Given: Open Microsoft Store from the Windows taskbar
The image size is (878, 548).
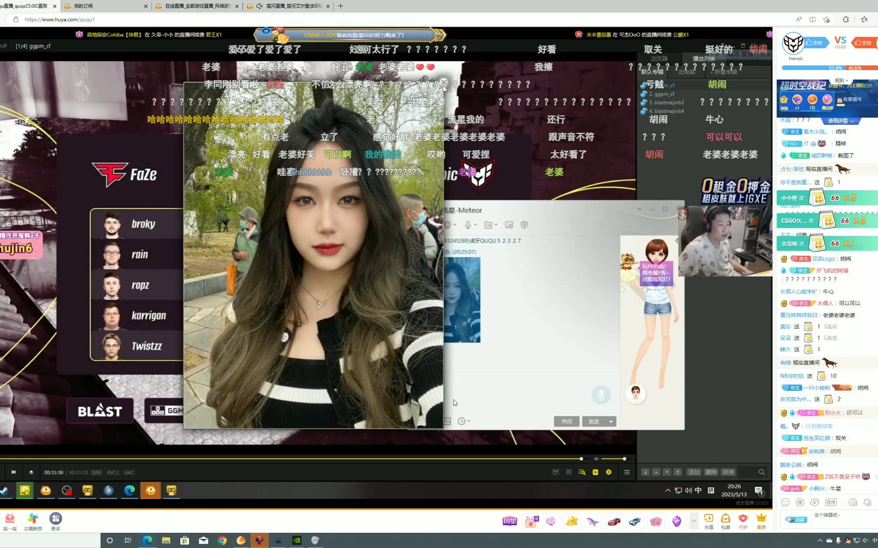Looking at the screenshot, I should tap(184, 540).
